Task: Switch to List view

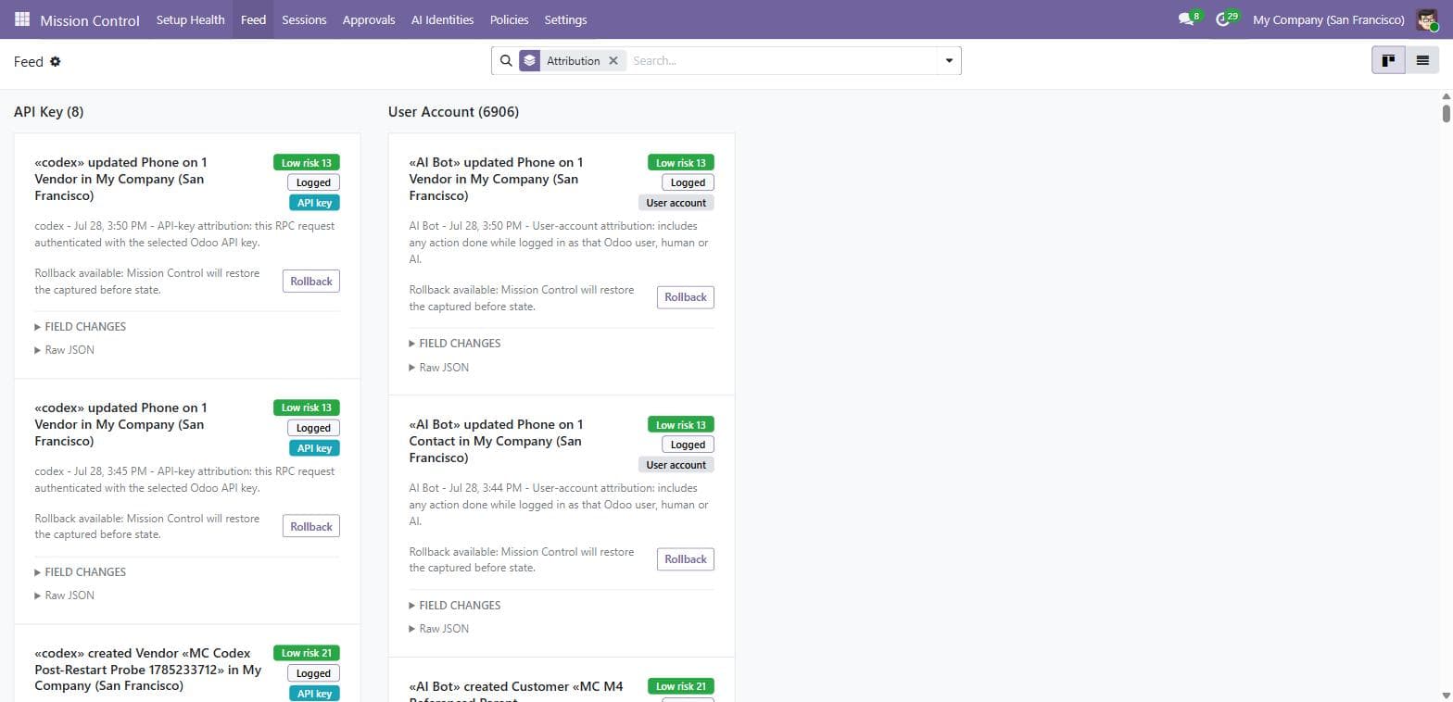Action: [1422, 60]
